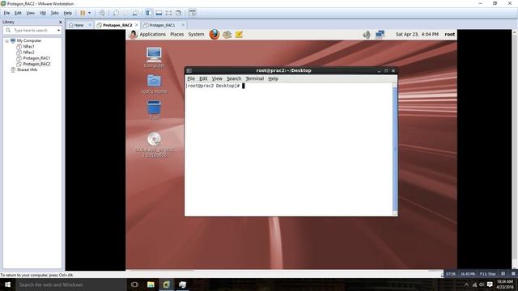Switch to the Protagon_RAC1 tab

coord(162,25)
